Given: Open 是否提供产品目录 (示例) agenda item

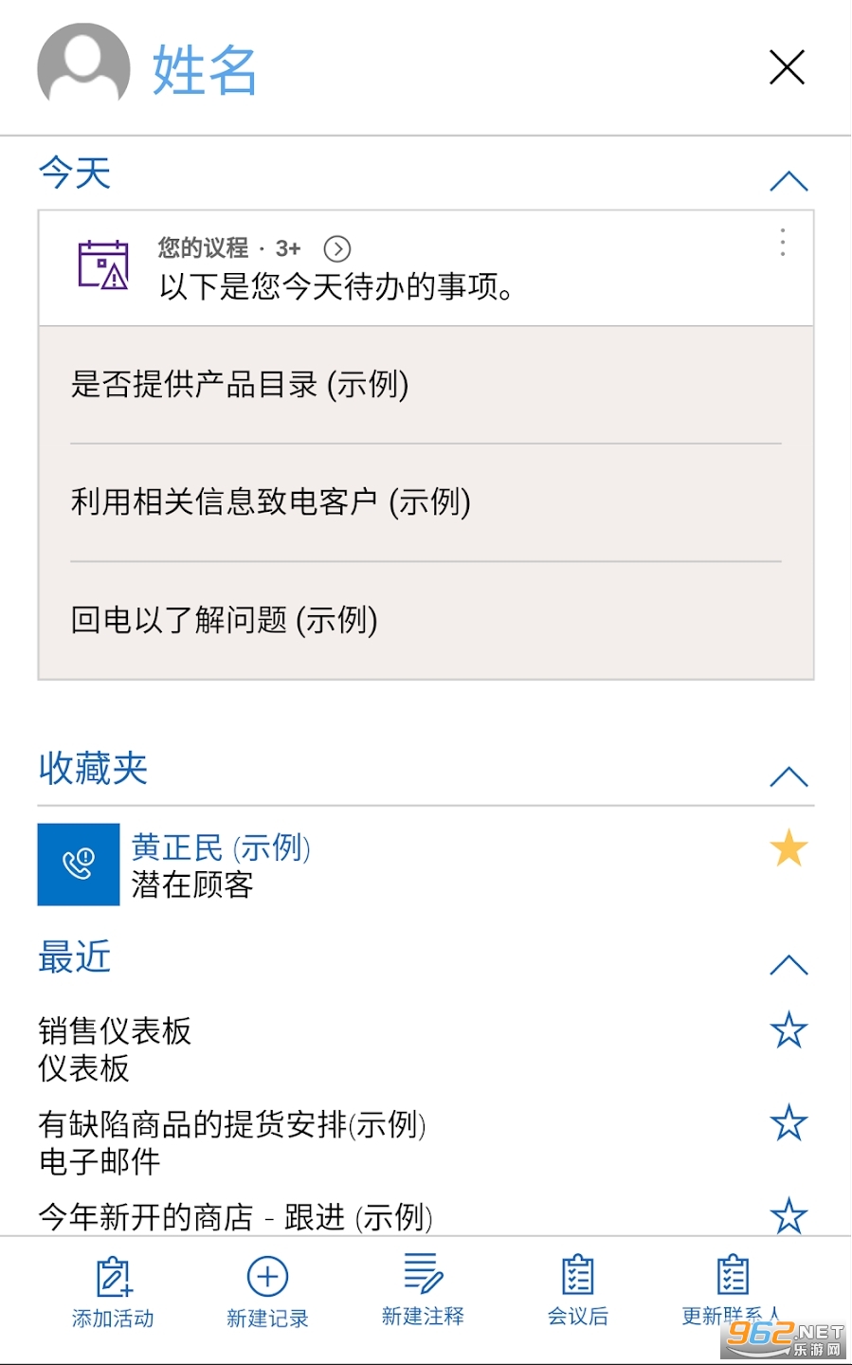Looking at the screenshot, I should pos(240,385).
